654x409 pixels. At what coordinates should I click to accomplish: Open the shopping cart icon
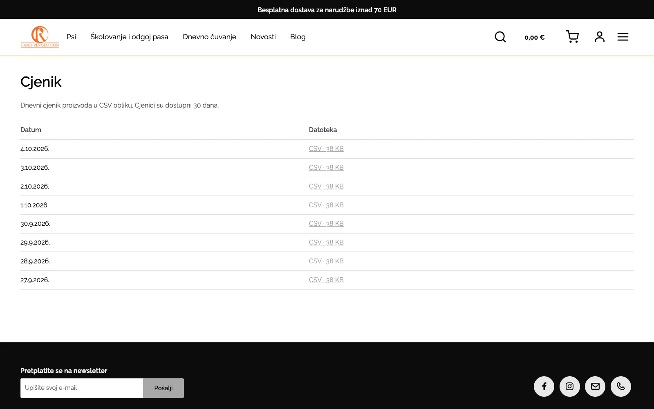pos(572,37)
